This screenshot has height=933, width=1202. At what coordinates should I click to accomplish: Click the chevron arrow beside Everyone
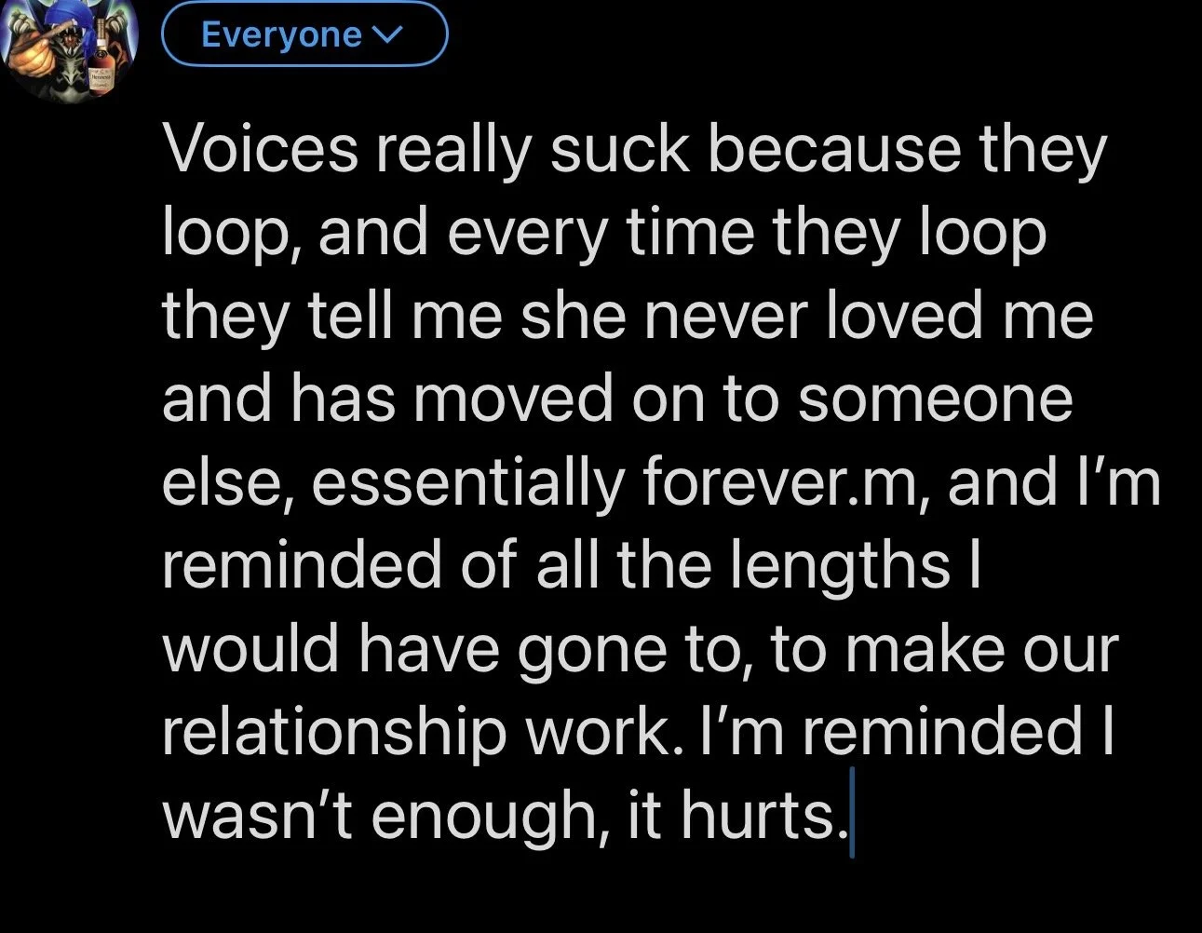[x=385, y=35]
